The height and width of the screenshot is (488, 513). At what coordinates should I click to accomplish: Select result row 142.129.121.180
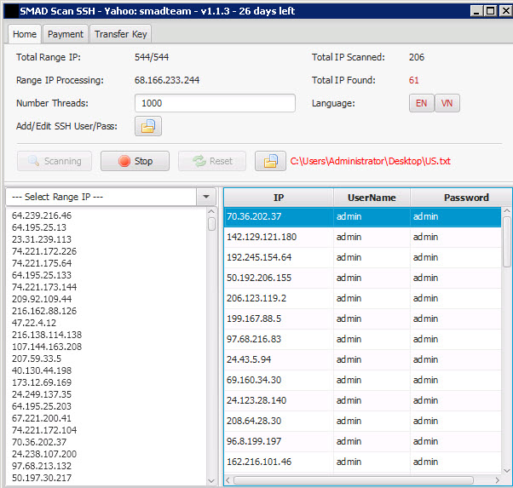tap(262, 237)
